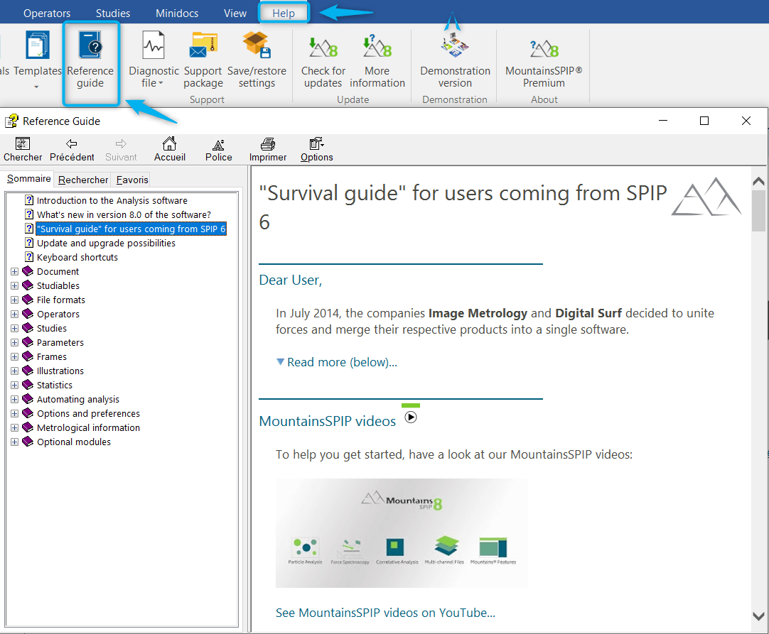
Task: Click Imprimer to print the page
Action: click(268, 149)
